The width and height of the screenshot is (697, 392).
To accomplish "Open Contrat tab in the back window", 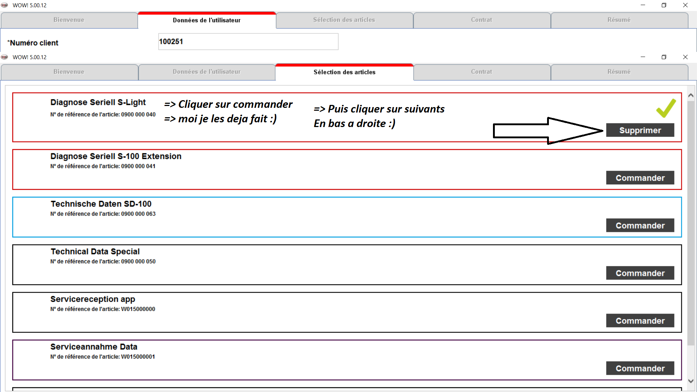I will pyautogui.click(x=482, y=20).
